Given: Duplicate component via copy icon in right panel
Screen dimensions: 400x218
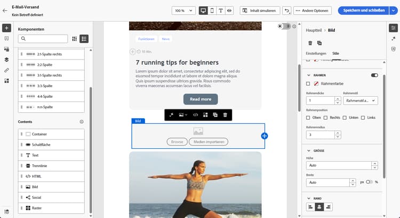Looking at the screenshot, I should (319, 43).
